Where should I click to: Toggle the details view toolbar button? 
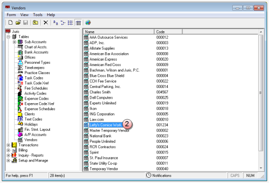coord(78,22)
